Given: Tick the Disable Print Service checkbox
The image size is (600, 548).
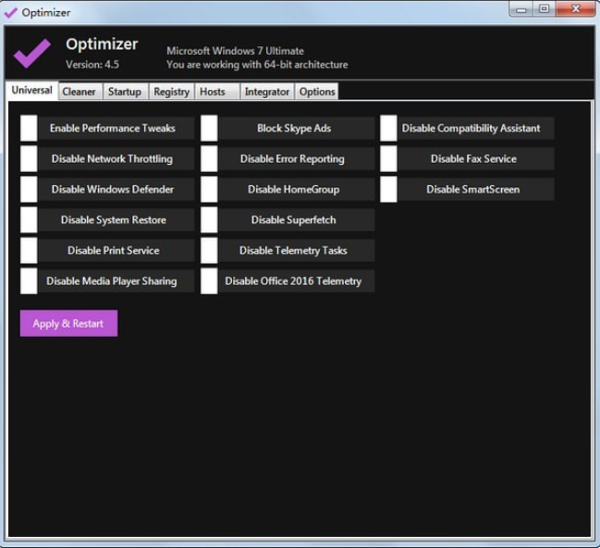Looking at the screenshot, I should [x=29, y=251].
